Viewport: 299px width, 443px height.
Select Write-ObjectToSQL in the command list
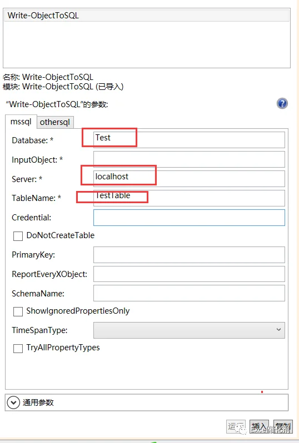pos(147,15)
